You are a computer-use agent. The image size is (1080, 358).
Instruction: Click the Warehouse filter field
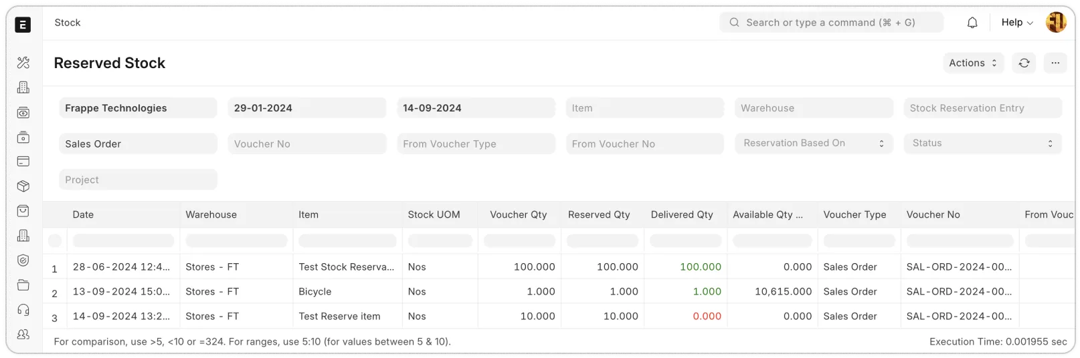click(x=813, y=108)
